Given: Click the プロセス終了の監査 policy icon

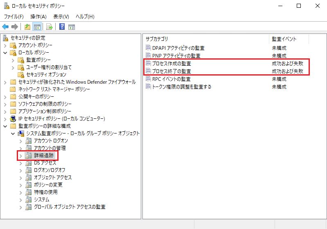Looking at the screenshot, I should 148,71.
